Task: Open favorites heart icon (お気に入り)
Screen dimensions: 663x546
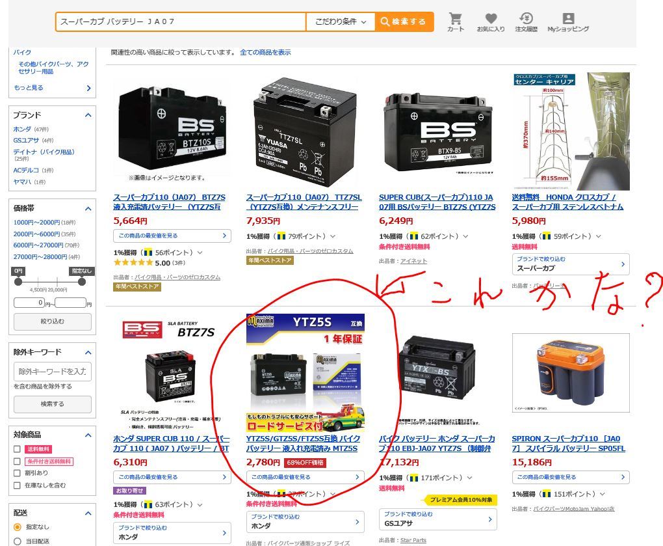Action: (x=491, y=22)
